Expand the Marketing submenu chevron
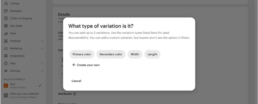This screenshot has height=104, width=258. 42,48
